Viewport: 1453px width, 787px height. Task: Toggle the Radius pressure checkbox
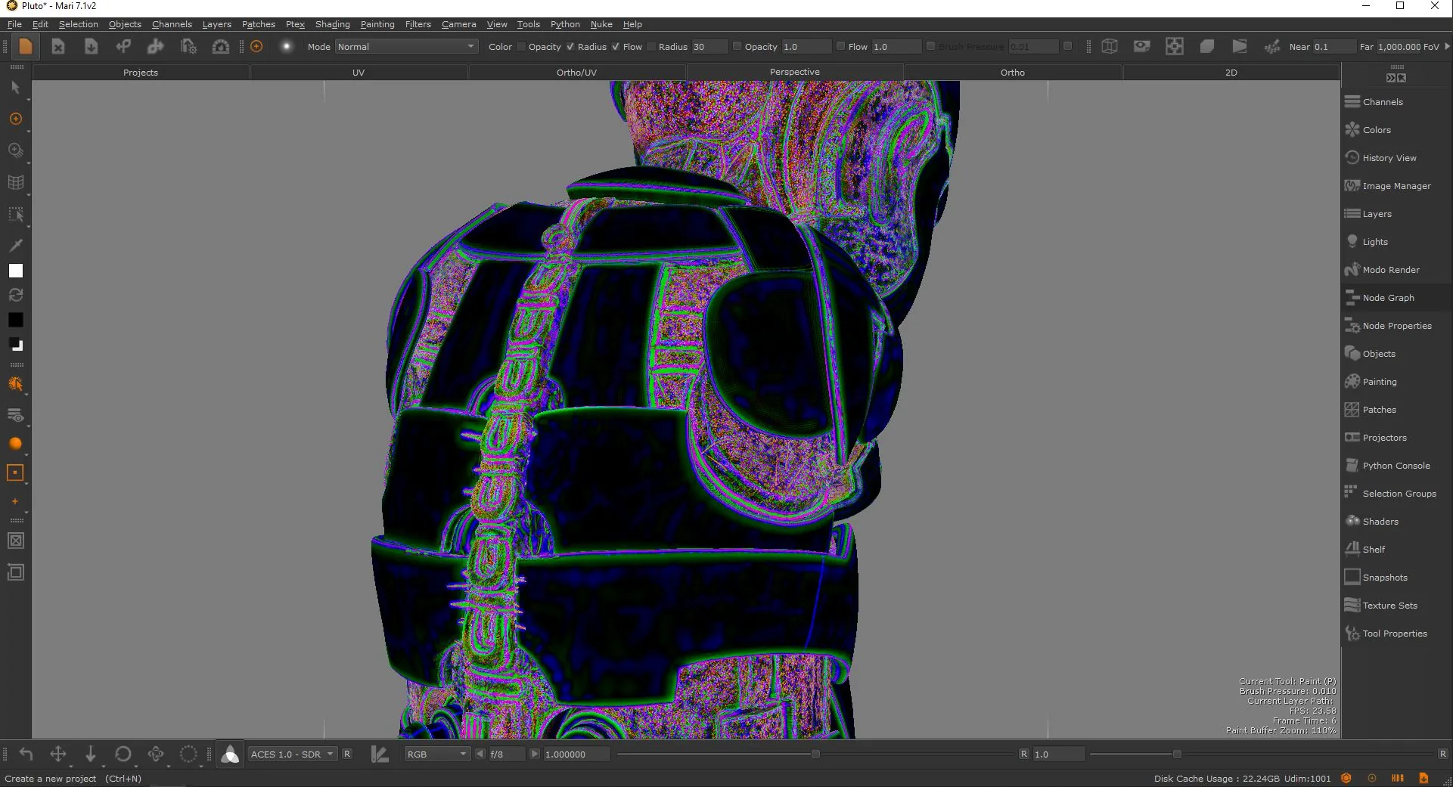click(570, 47)
